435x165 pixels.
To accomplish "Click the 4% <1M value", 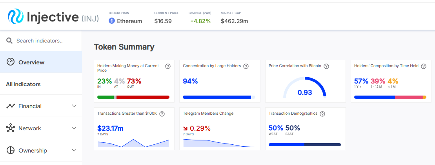I will click(x=393, y=81).
